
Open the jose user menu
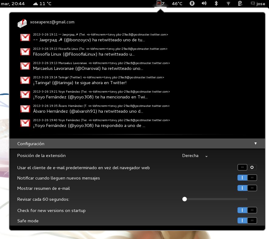258,4
